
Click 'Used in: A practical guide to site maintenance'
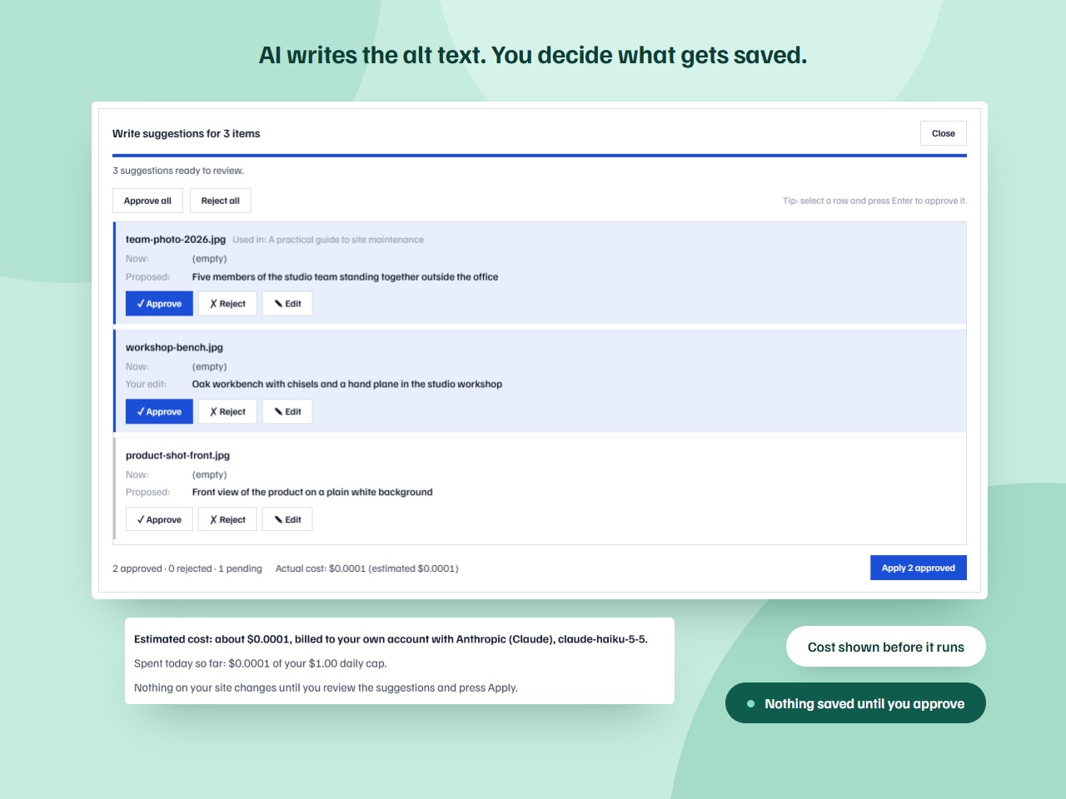click(328, 240)
